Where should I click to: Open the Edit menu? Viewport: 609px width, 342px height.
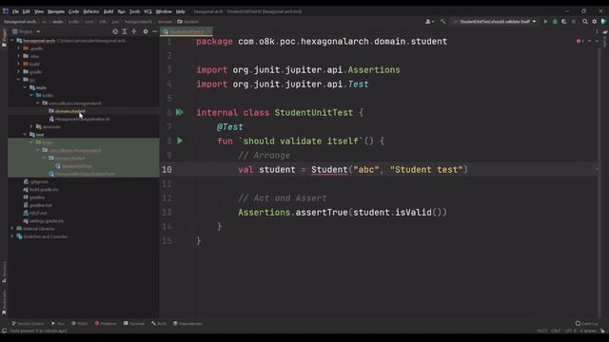(x=26, y=11)
